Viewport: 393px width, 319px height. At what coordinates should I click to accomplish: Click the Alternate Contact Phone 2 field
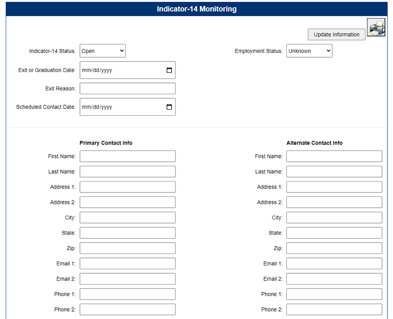[x=334, y=309]
